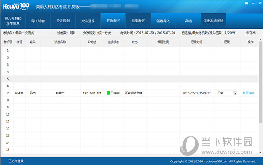Close the exam application window

pyautogui.click(x=260, y=3)
